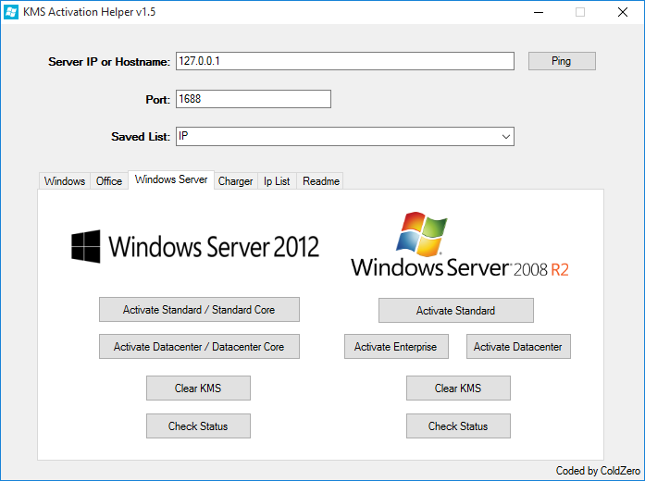Clear KMS under Windows Server 2012
The image size is (645, 481).
click(x=198, y=388)
